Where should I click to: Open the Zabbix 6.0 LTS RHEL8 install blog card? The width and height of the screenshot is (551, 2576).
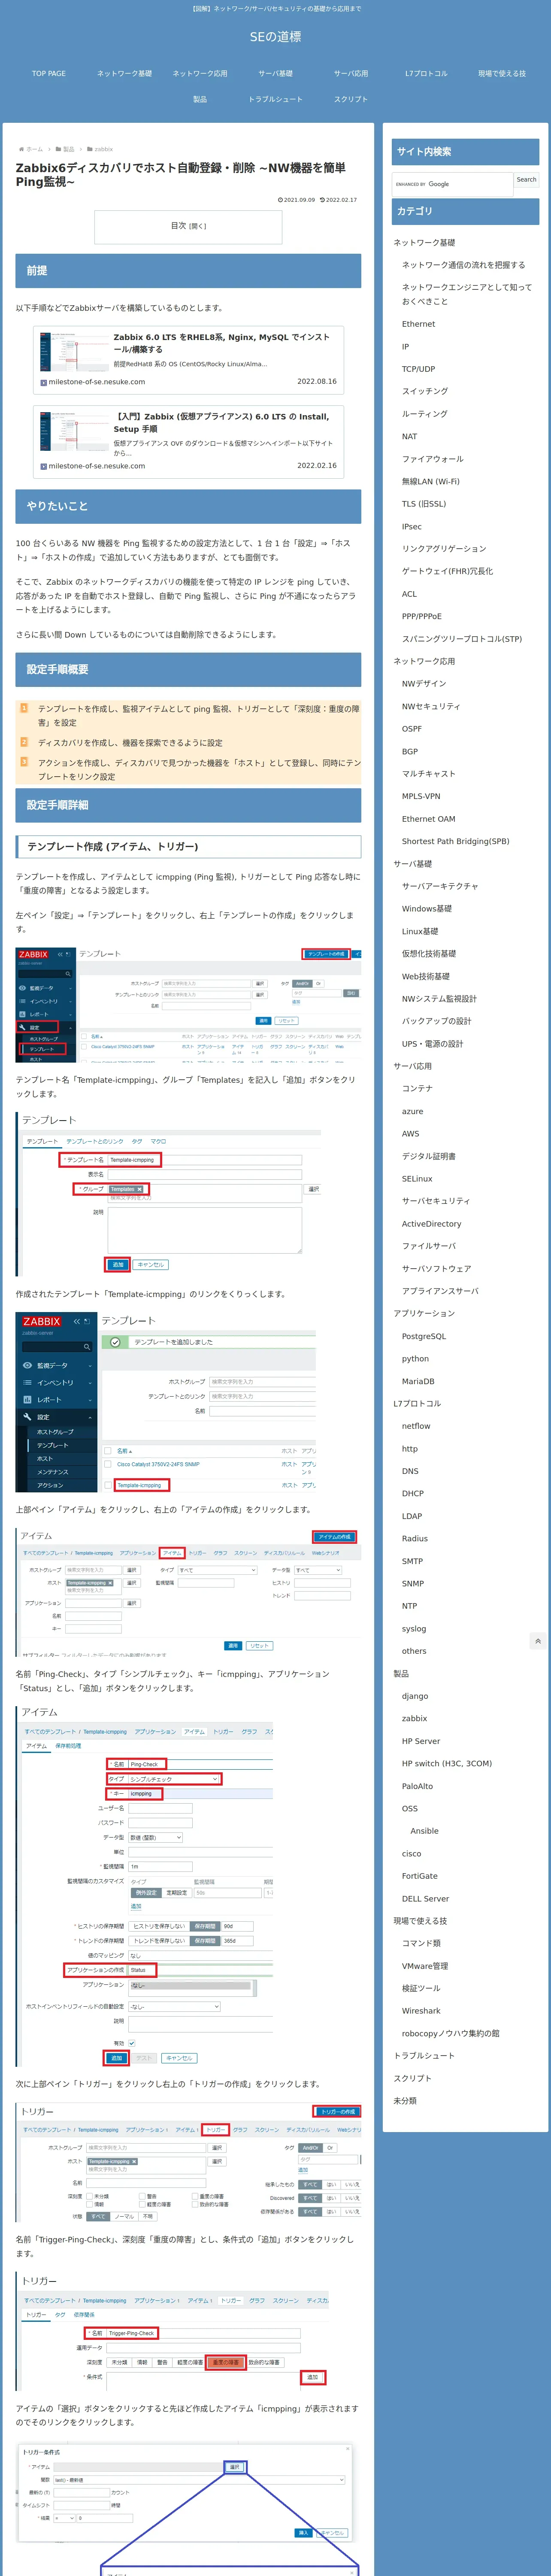point(188,360)
